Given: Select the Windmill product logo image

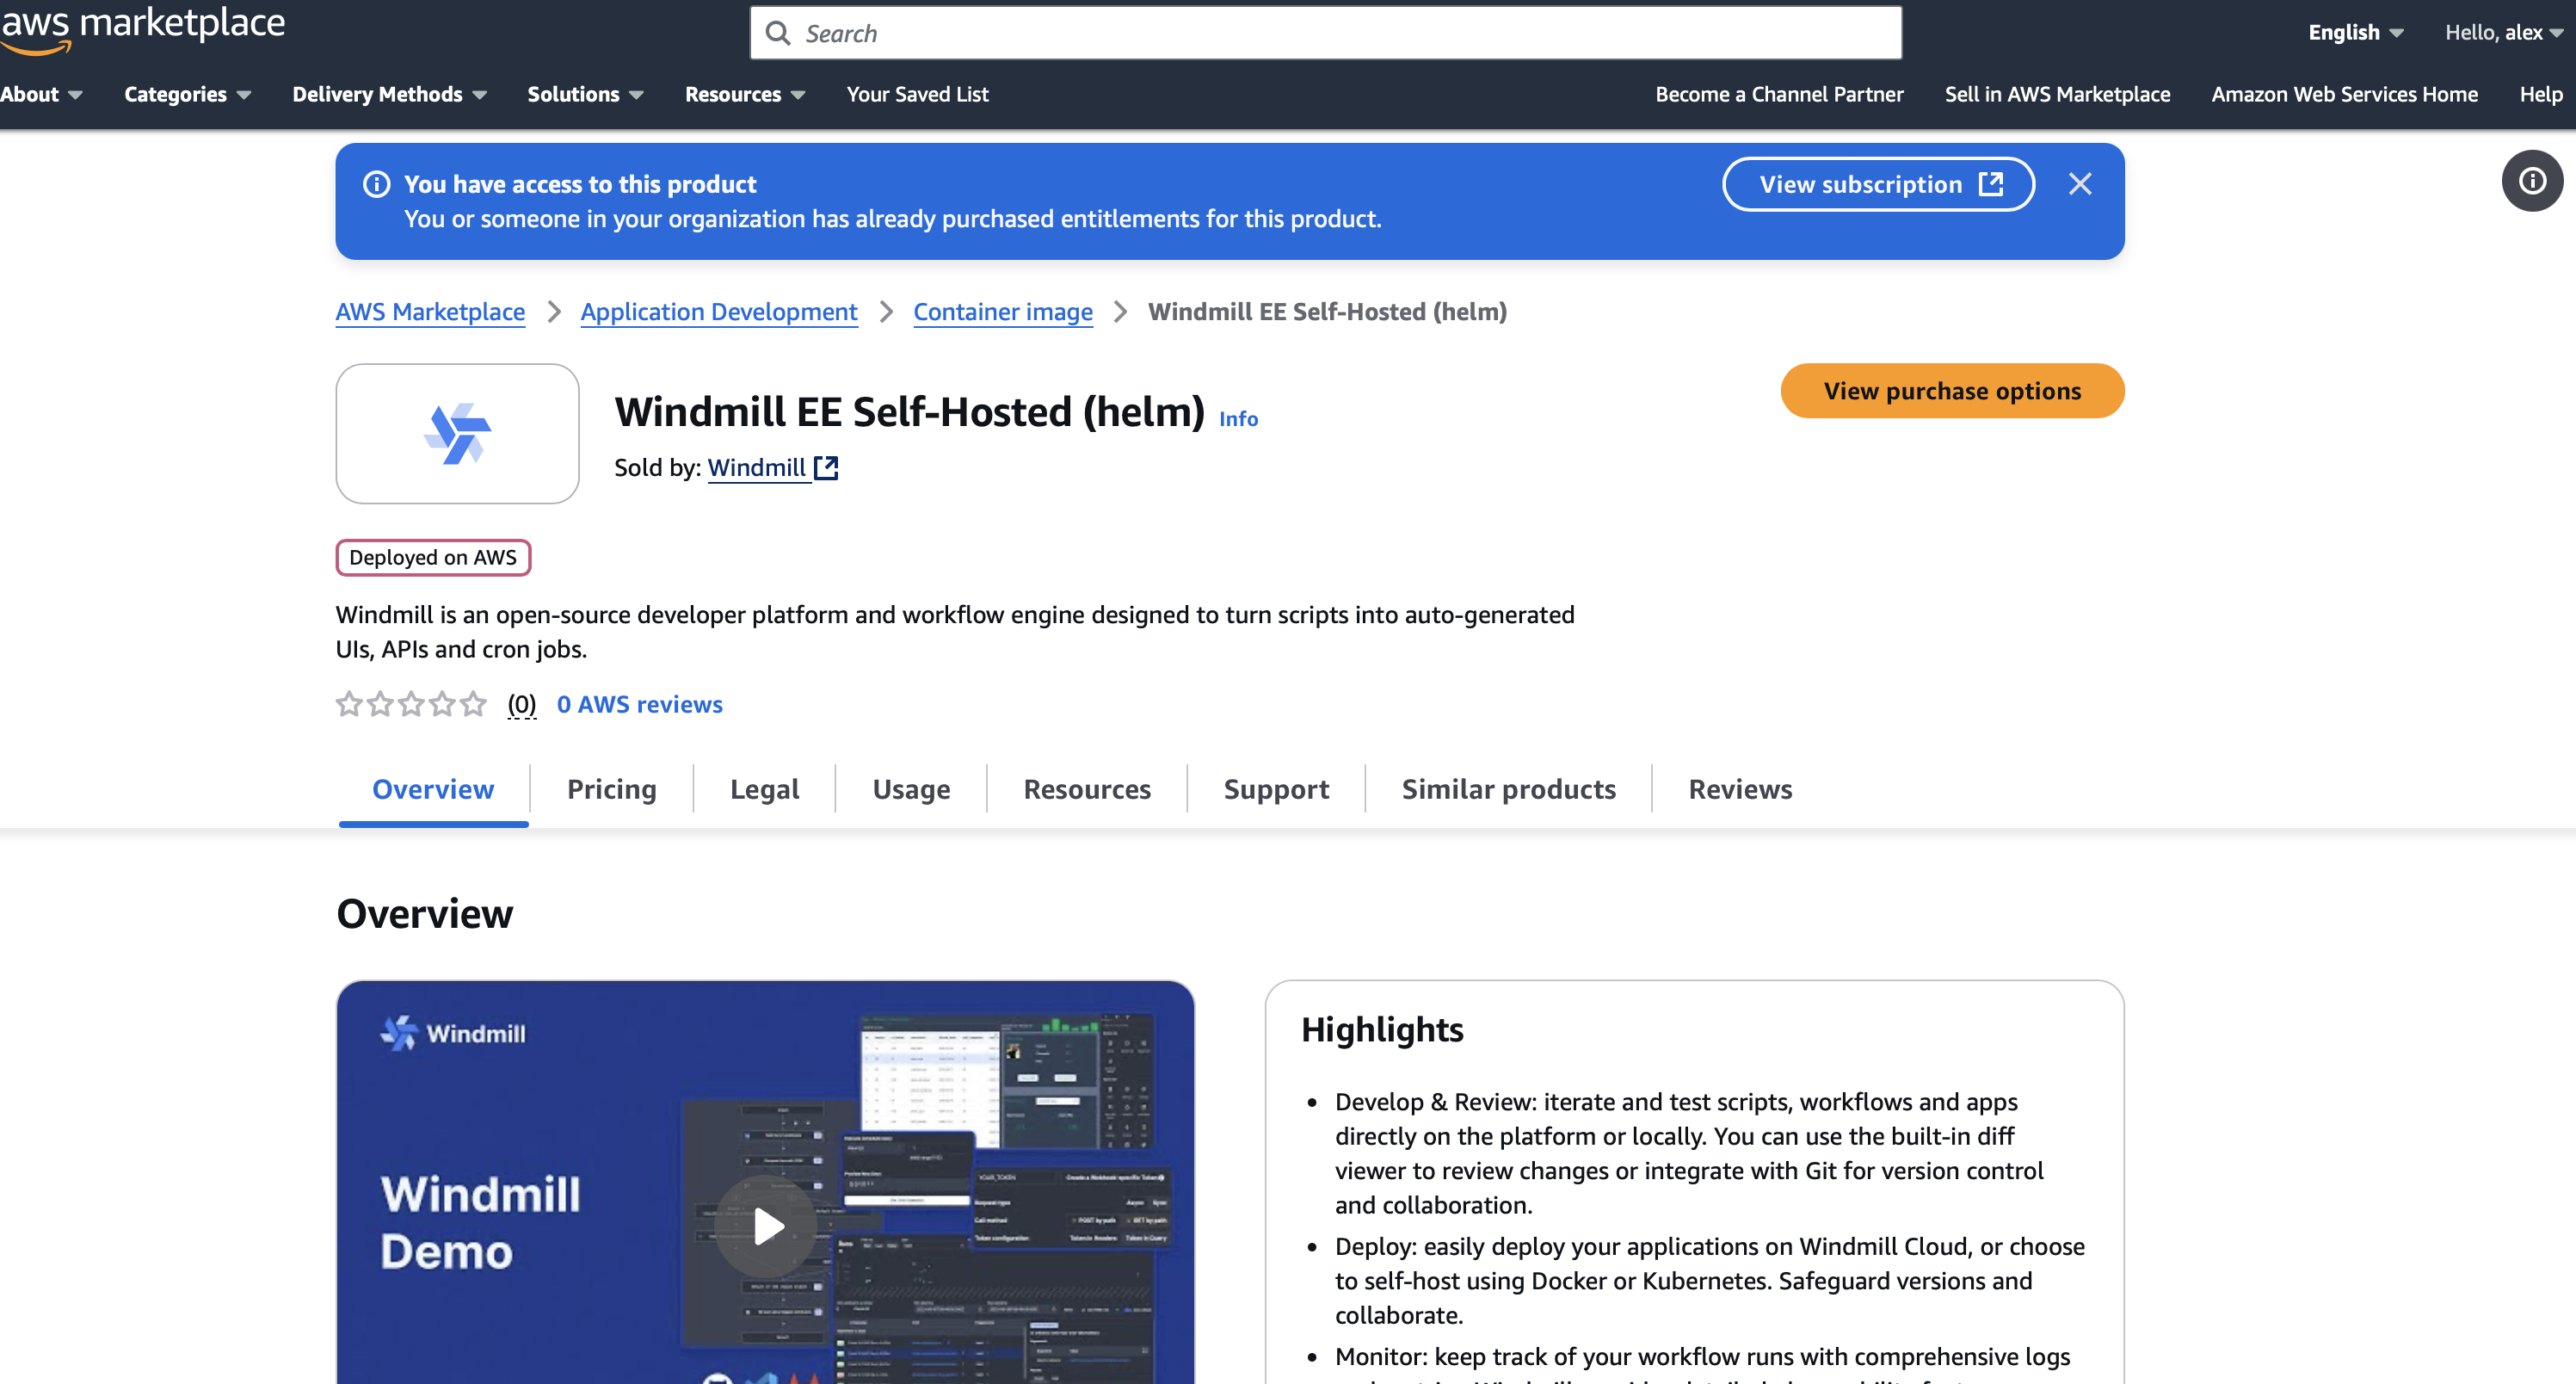Looking at the screenshot, I should pyautogui.click(x=456, y=433).
